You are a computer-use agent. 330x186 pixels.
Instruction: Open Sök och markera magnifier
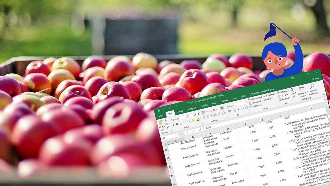(x=312, y=86)
